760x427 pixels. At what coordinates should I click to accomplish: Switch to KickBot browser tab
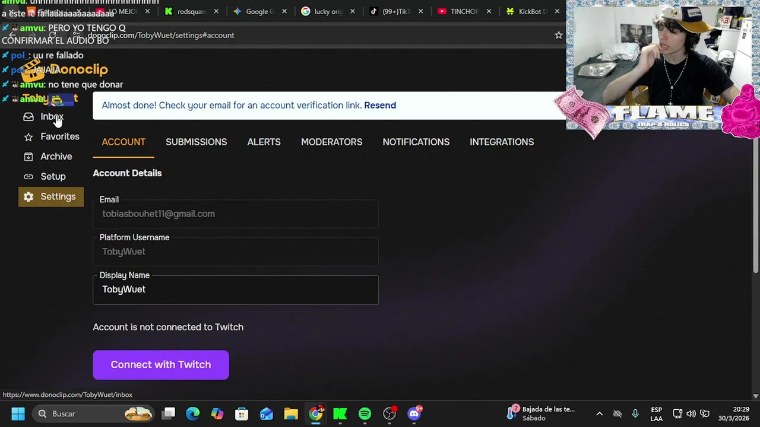coord(533,11)
